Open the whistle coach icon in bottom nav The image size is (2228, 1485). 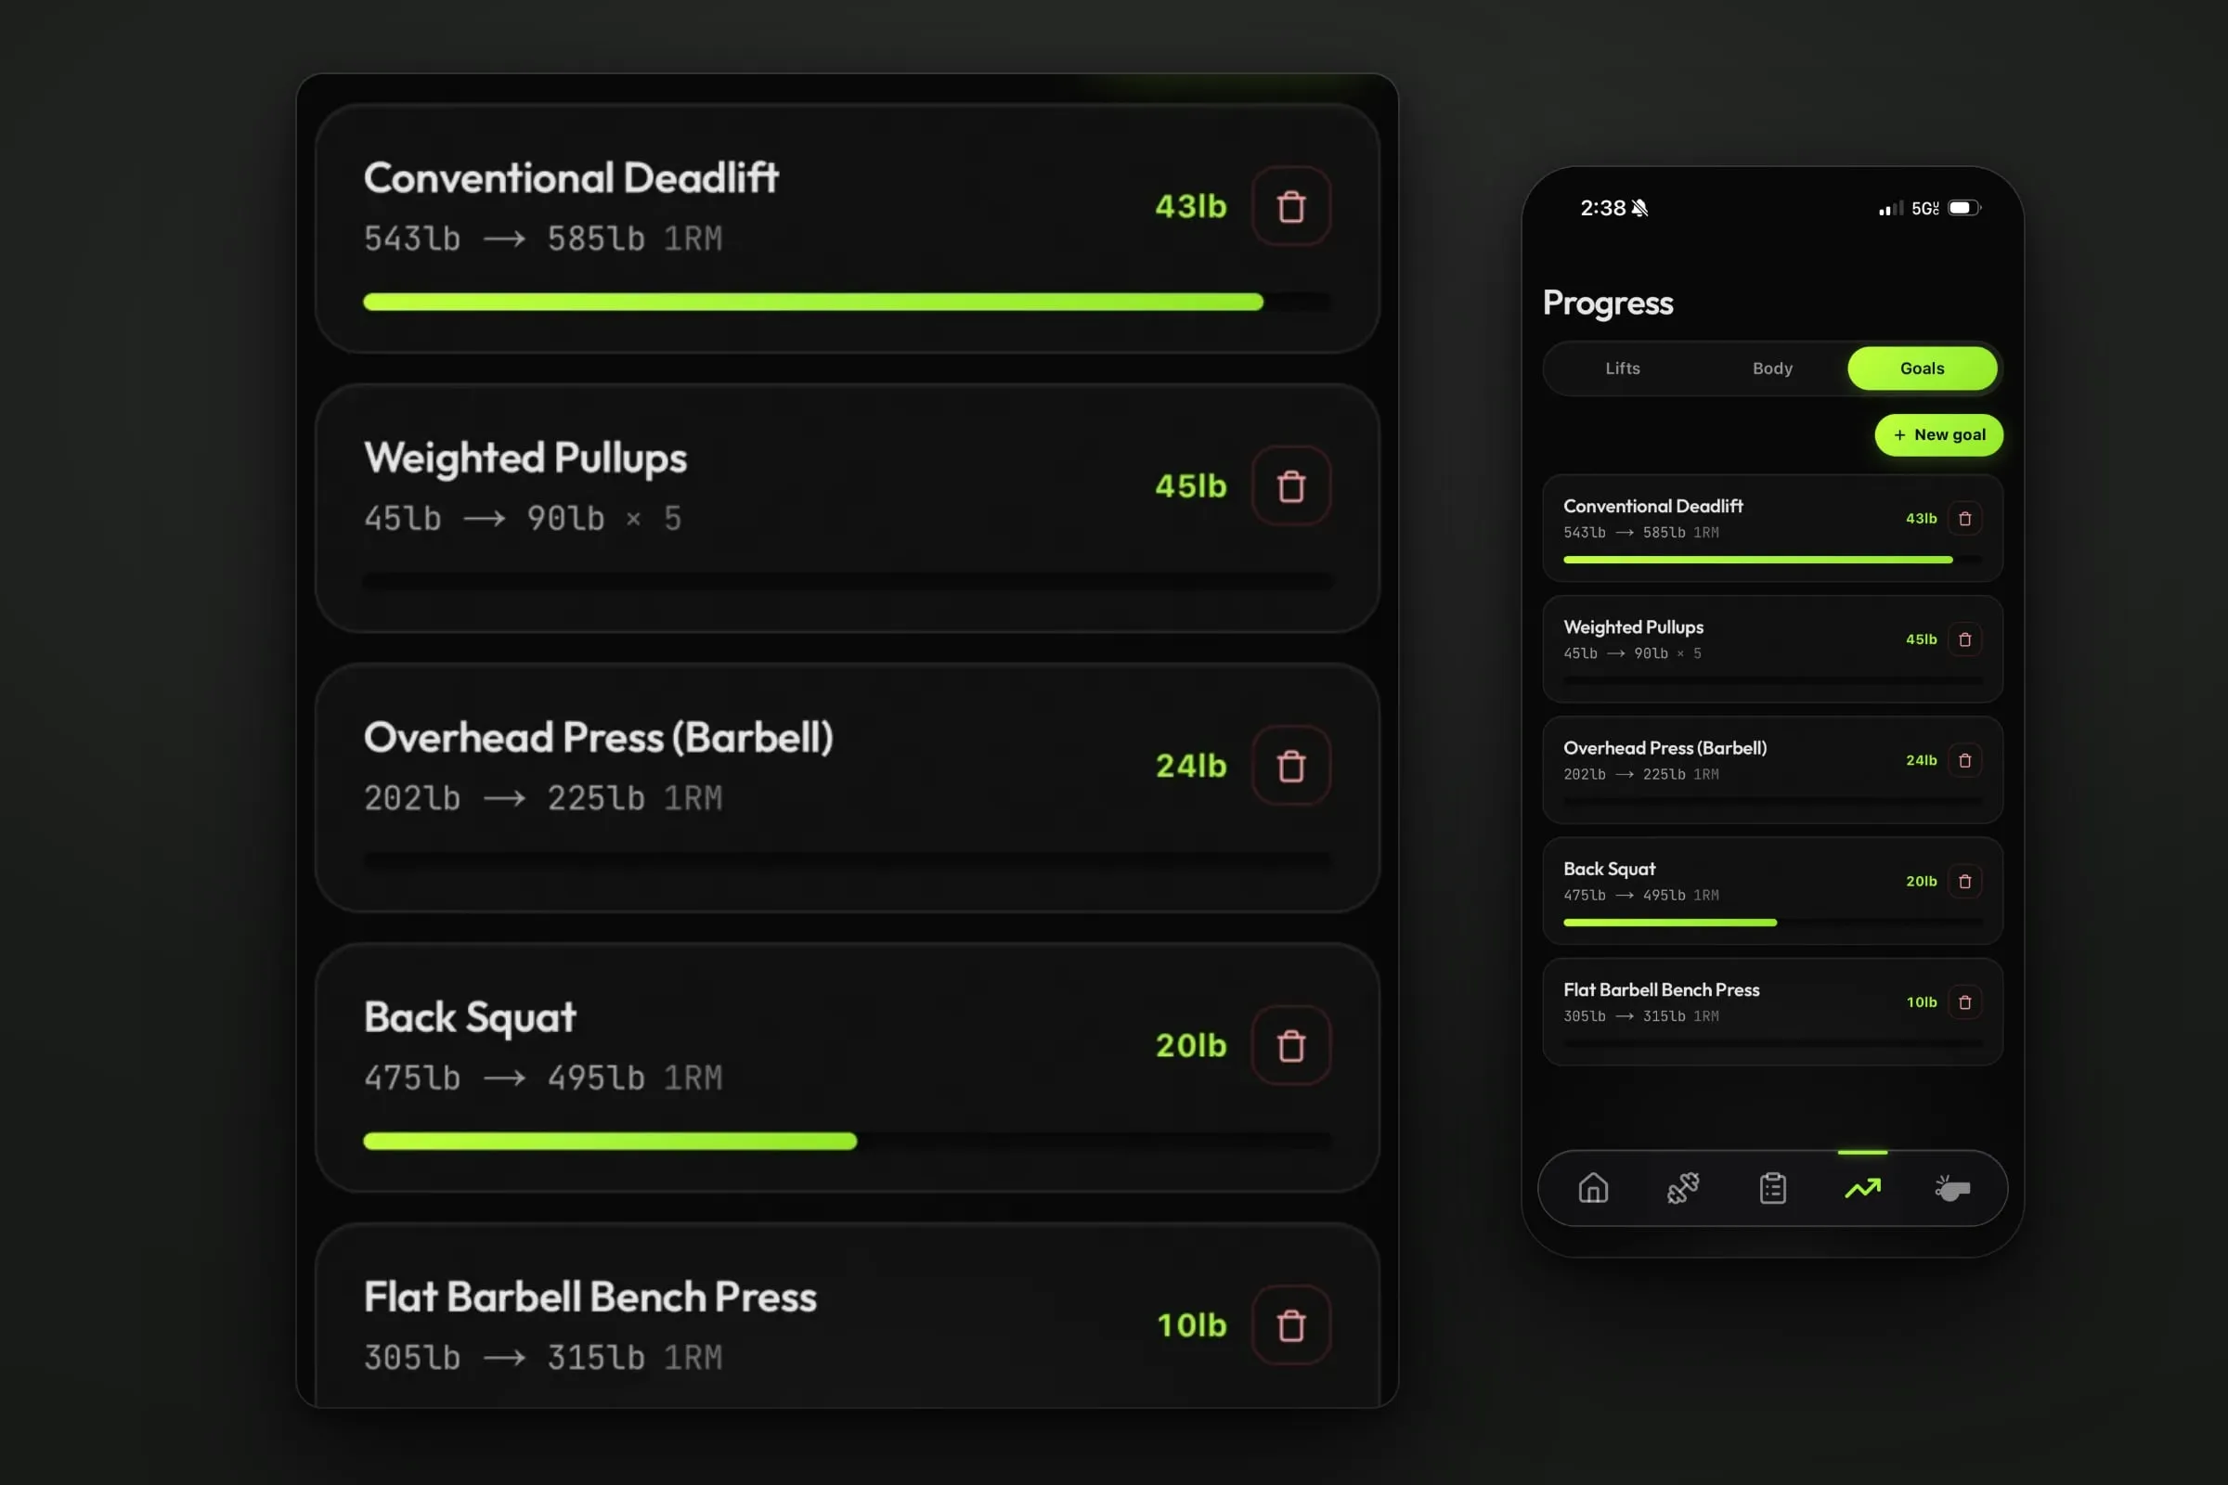1952,1188
